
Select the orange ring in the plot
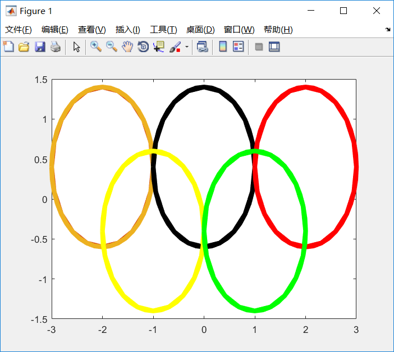[x=103, y=87]
